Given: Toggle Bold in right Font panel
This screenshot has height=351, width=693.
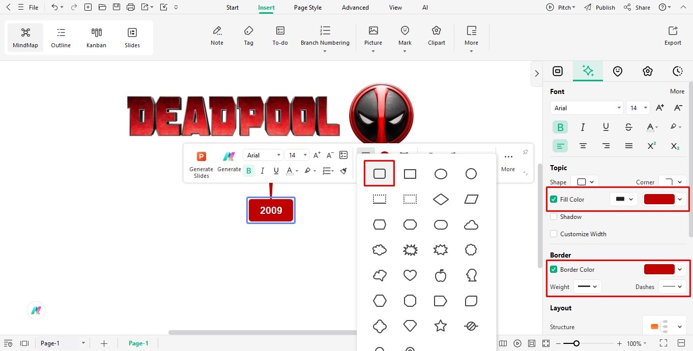Looking at the screenshot, I should coord(560,127).
